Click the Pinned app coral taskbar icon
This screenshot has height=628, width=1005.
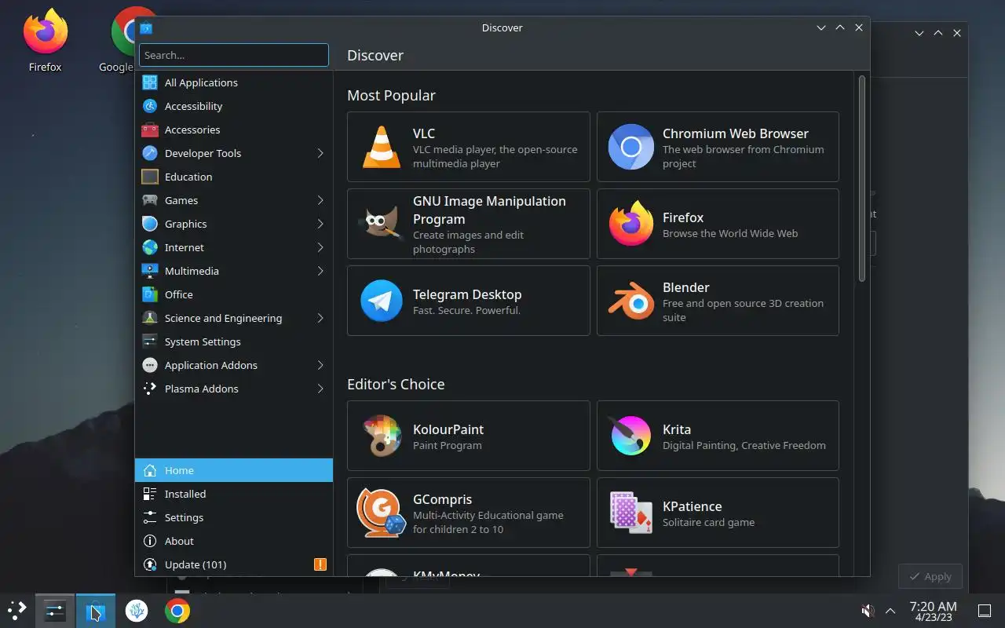(137, 611)
